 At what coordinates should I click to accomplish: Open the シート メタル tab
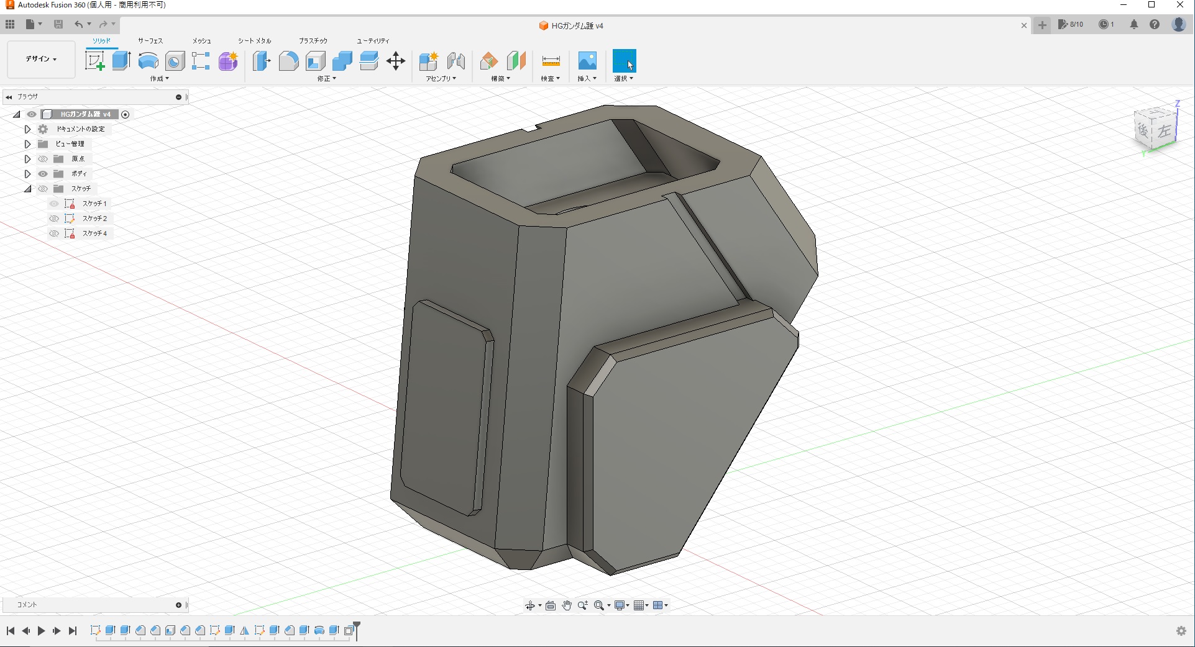point(254,40)
